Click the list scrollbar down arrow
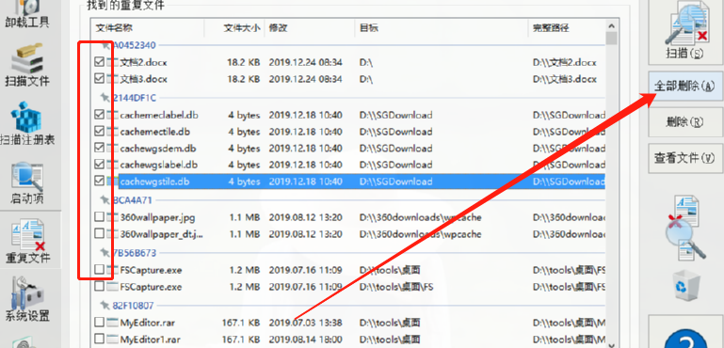The image size is (724, 348). (611, 344)
